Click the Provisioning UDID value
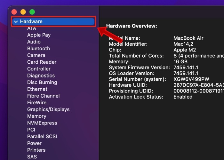The width and height of the screenshot is (224, 160). tap(199, 91)
